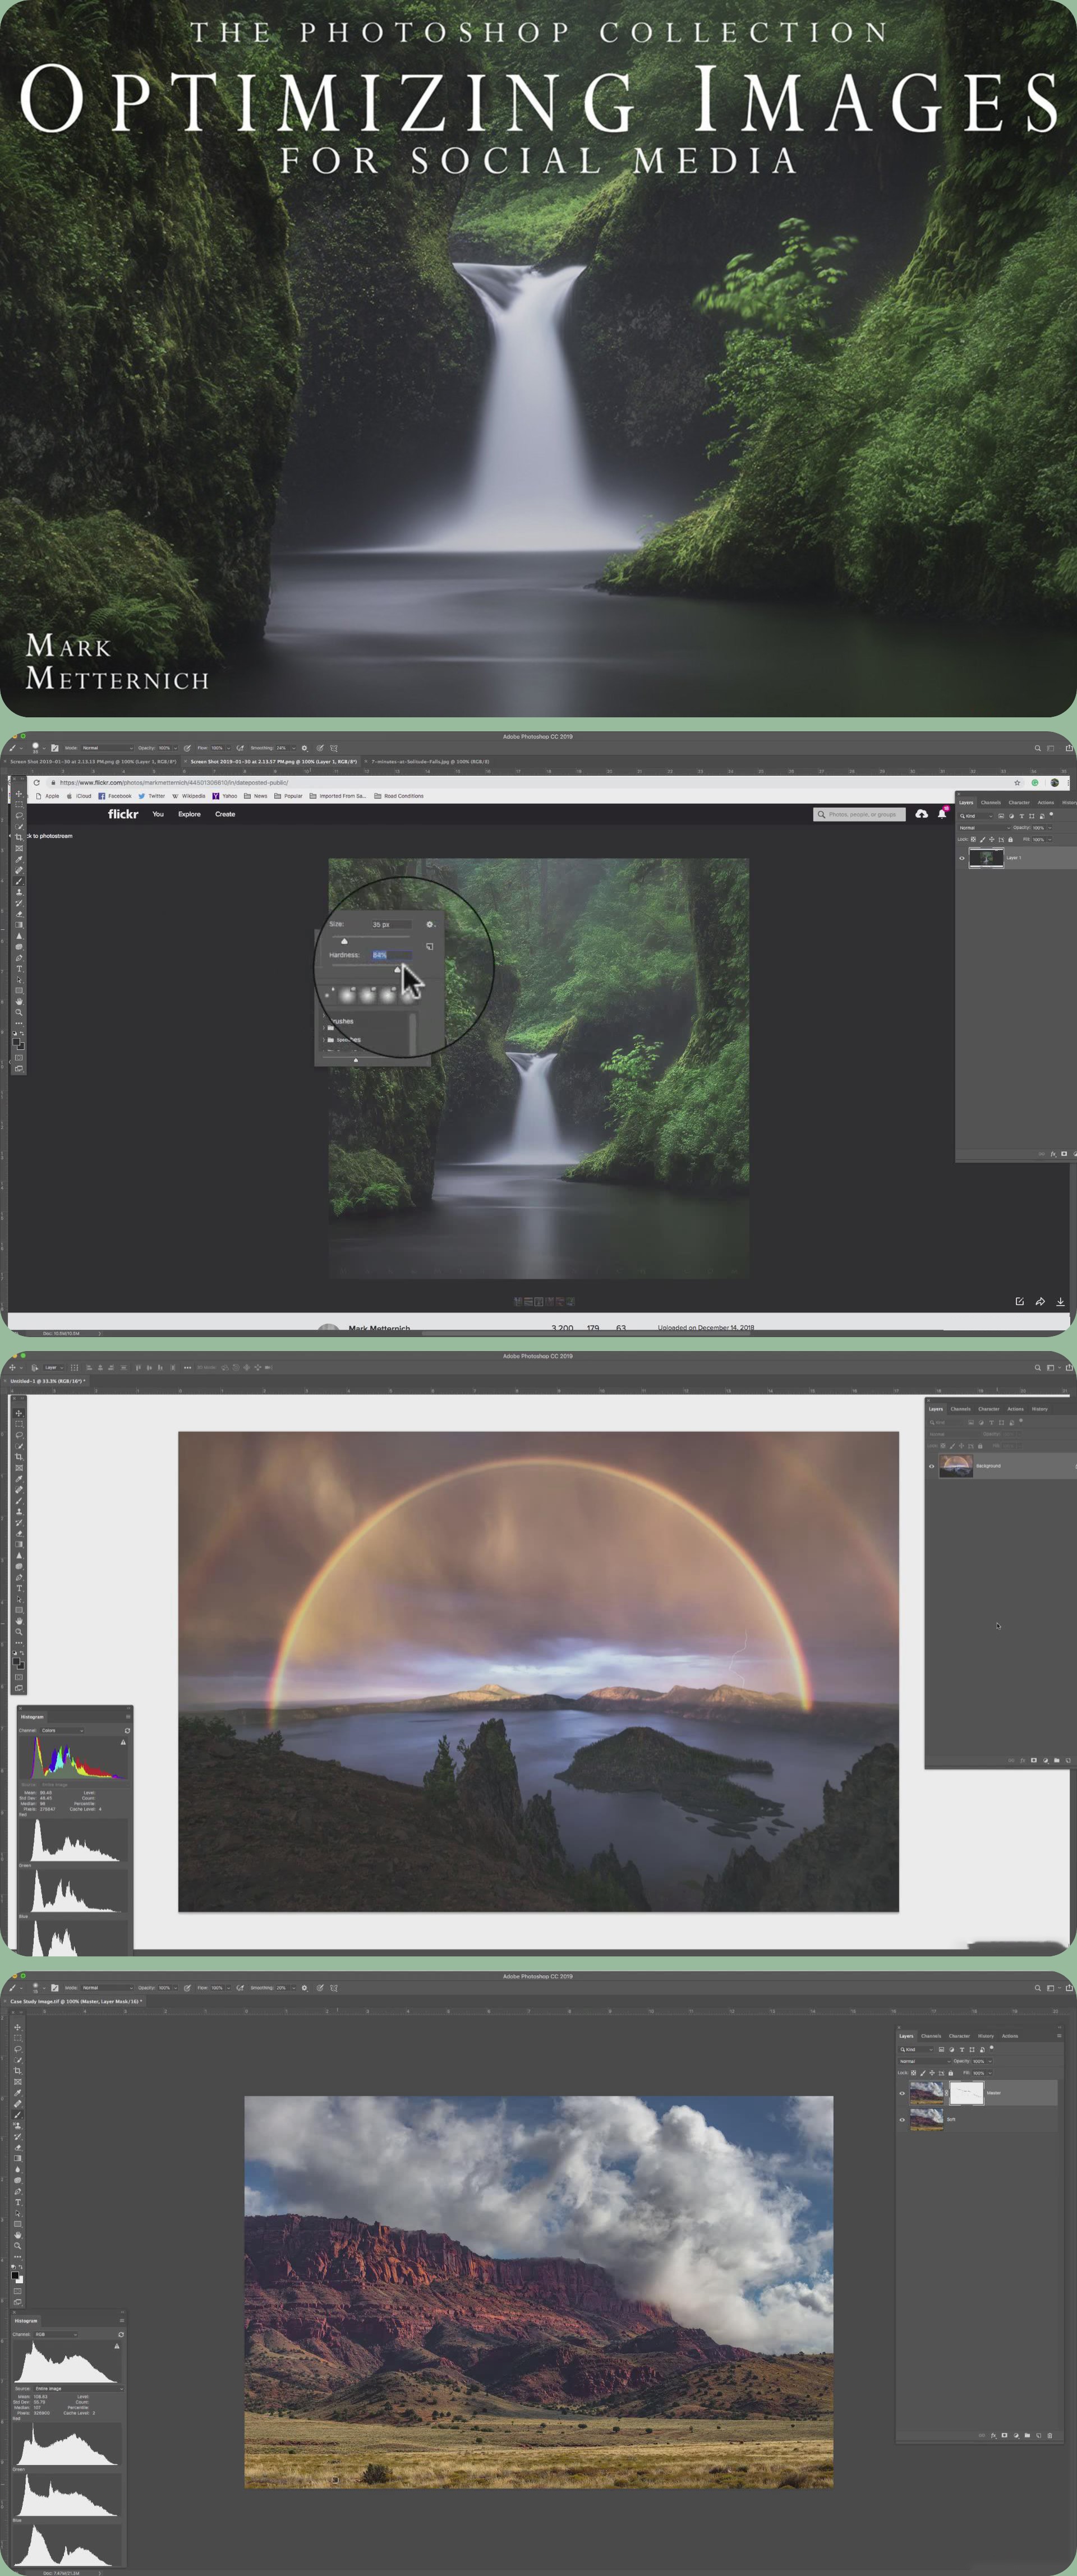Open flickr notifications bell with badge 18
1077x2576 pixels.
[941, 814]
